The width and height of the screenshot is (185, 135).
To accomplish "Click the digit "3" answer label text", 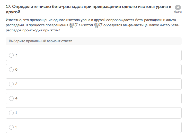I will pyautogui.click(x=16, y=55).
